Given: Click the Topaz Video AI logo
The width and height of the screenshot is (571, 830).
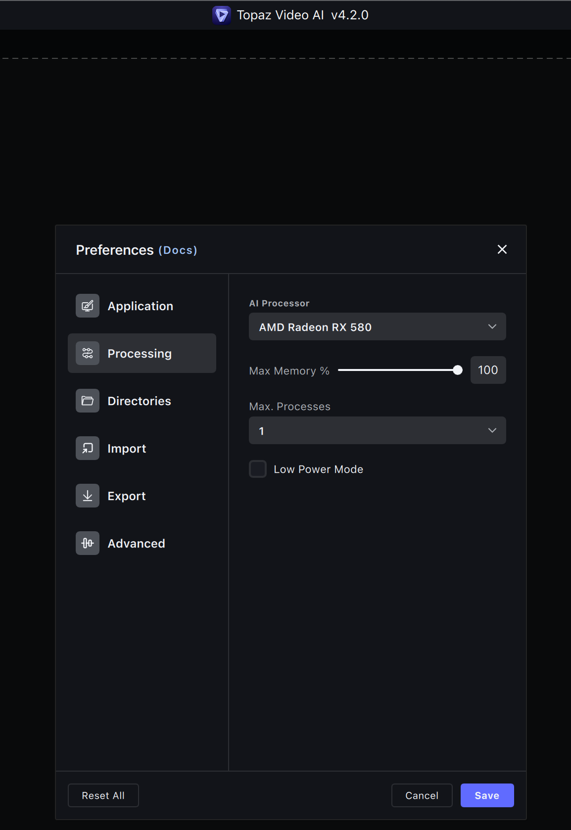Looking at the screenshot, I should (221, 15).
